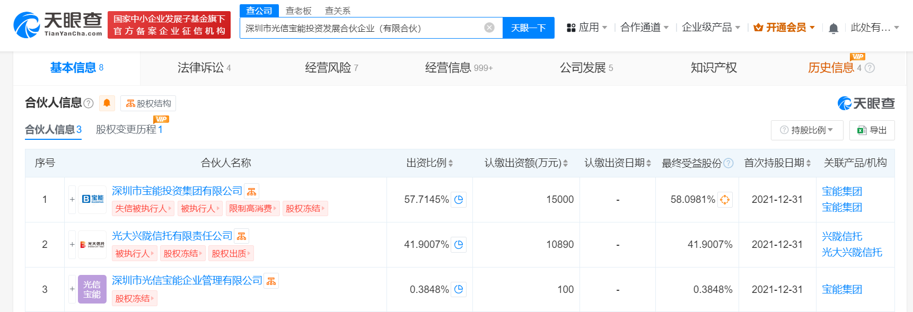Click the 天眼一下 search button
The image size is (913, 312).
pyautogui.click(x=529, y=28)
